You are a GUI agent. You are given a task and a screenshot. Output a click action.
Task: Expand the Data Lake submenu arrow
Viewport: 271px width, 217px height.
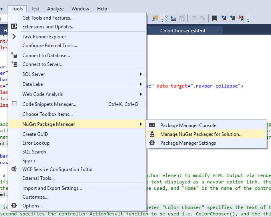click(x=141, y=84)
